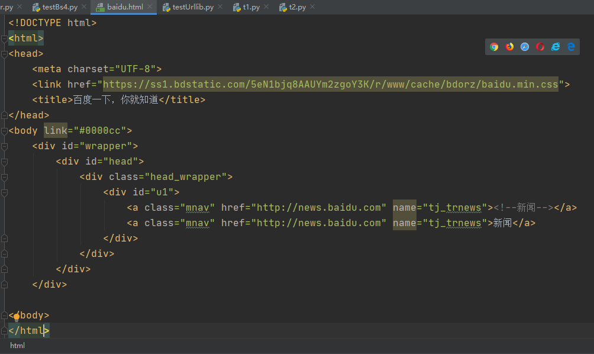
Task: Click the uncommented 新闻 anchor text
Action: 502,223
